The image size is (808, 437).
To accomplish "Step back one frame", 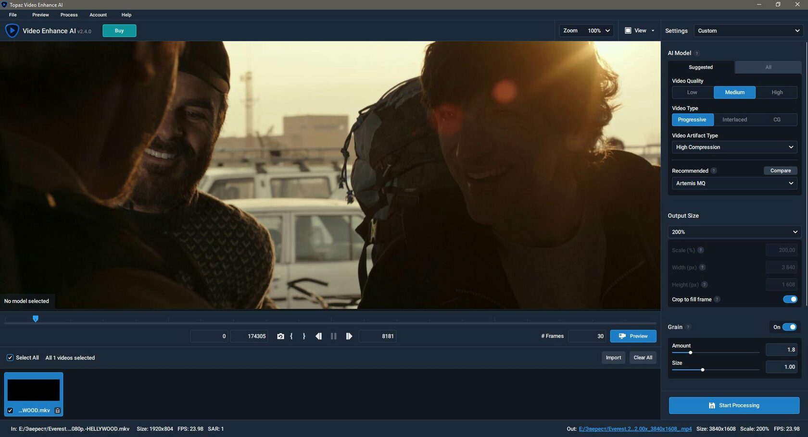I will coord(318,336).
